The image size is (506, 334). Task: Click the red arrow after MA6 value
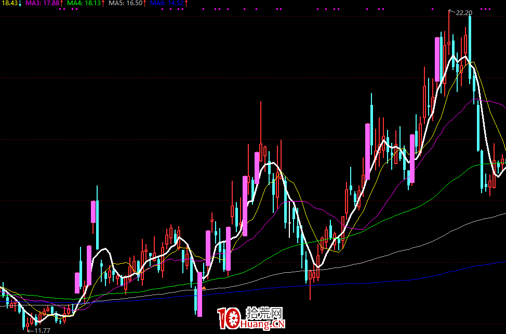tap(186, 3)
